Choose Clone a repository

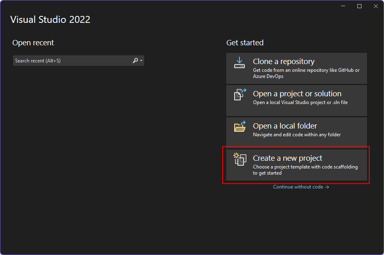click(296, 68)
